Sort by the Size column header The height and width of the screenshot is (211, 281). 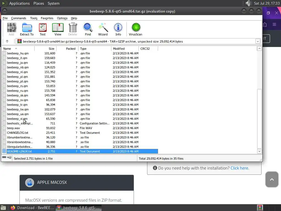coord(46,49)
